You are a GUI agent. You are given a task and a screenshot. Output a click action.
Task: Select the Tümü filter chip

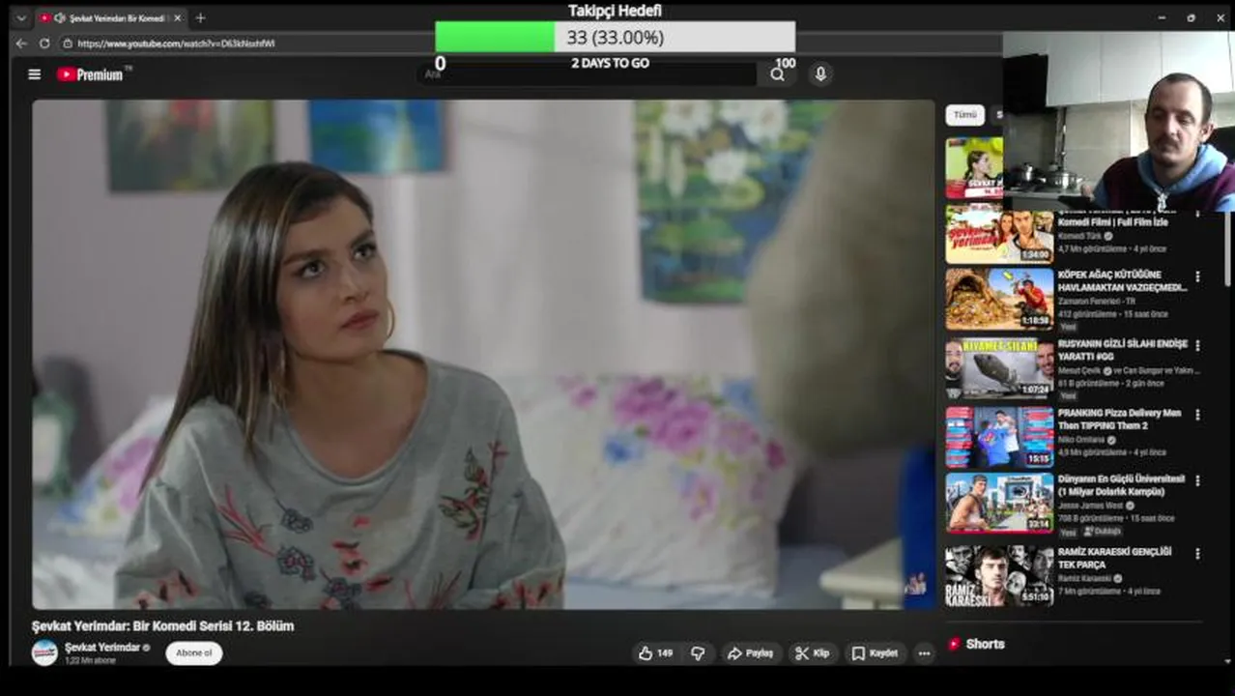[964, 115]
